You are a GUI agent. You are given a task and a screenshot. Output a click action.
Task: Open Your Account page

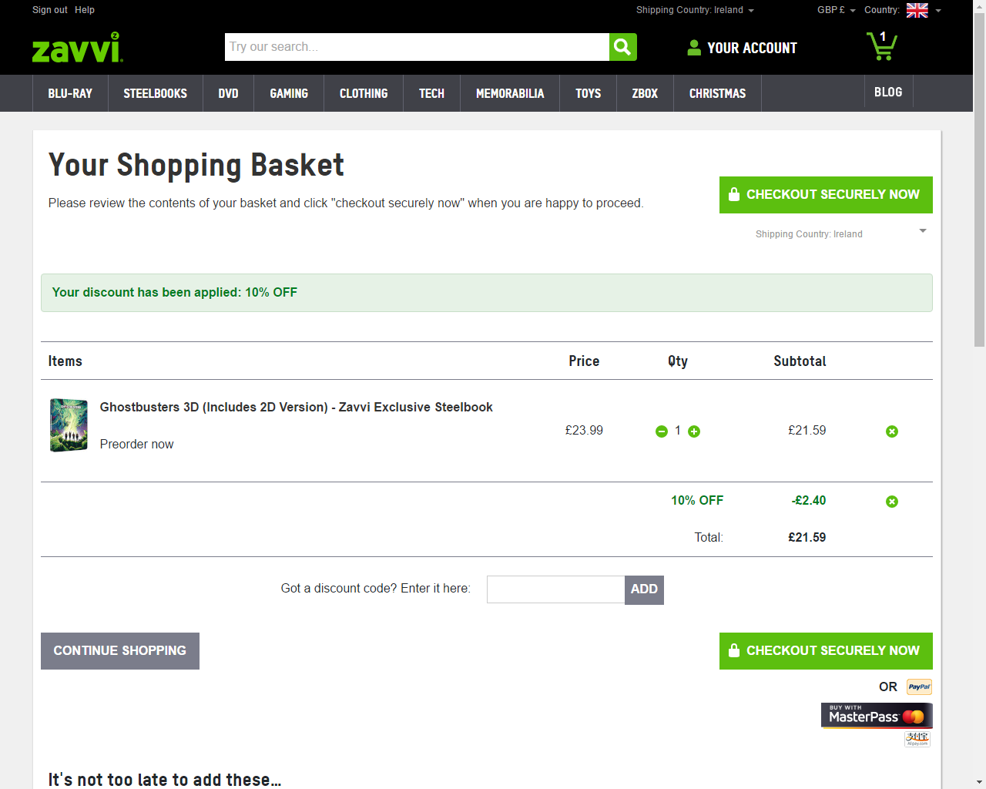click(752, 48)
